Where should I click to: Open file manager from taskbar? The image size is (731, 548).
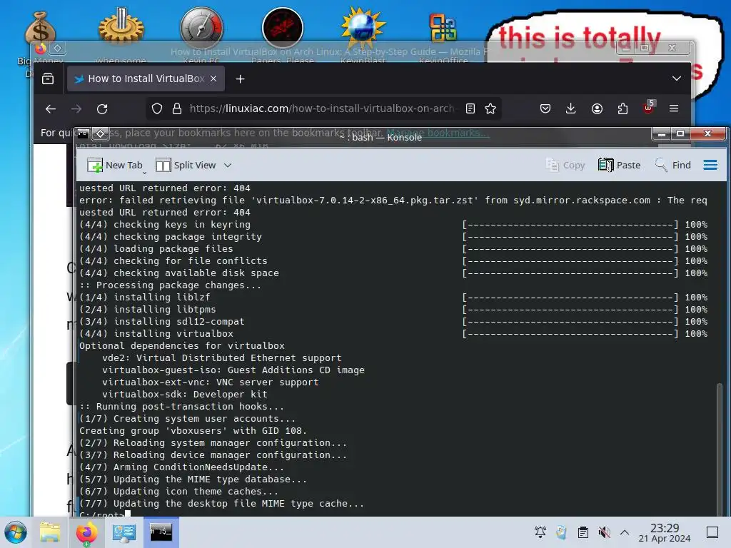[x=50, y=532]
